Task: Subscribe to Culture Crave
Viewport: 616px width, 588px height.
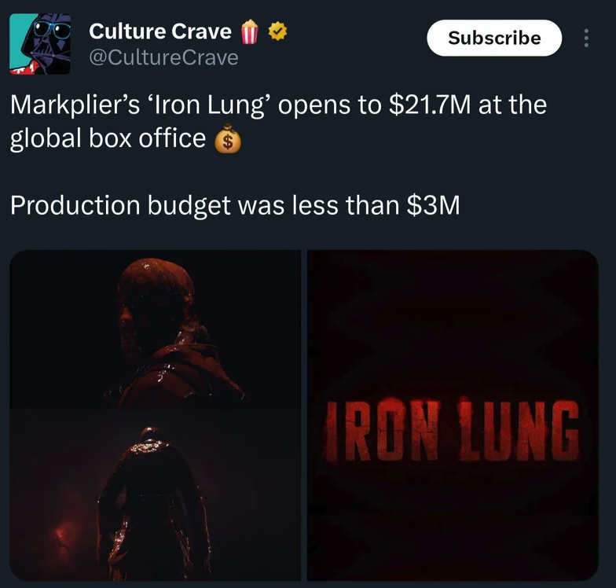Action: click(494, 38)
